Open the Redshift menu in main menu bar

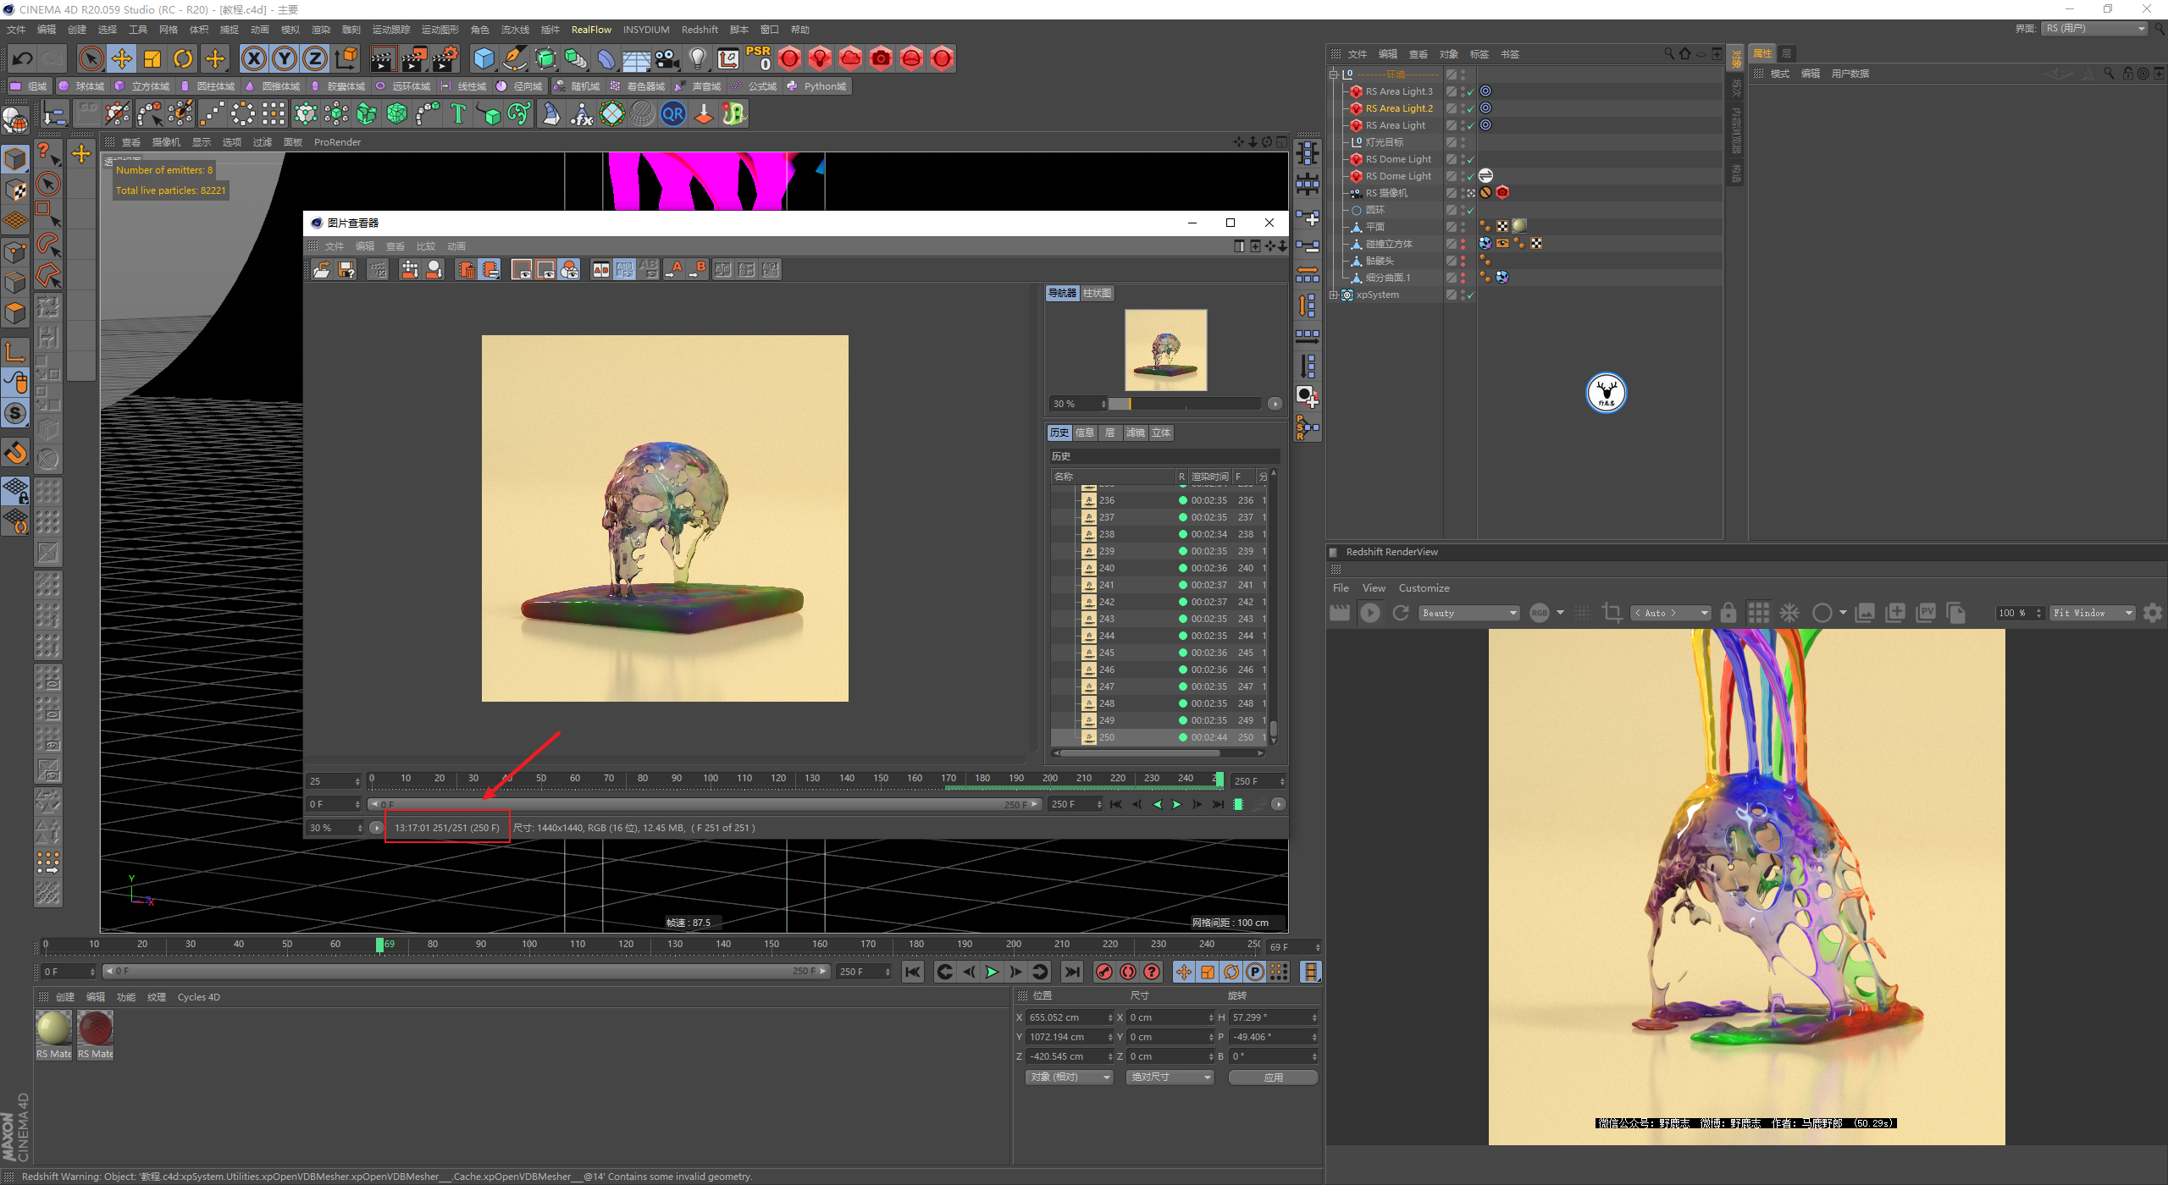pos(700,30)
